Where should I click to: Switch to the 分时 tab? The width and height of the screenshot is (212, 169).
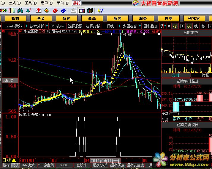pos(176,75)
